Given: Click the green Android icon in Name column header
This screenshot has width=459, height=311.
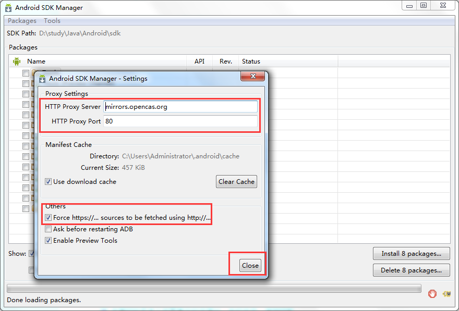Looking at the screenshot, I should (17, 61).
